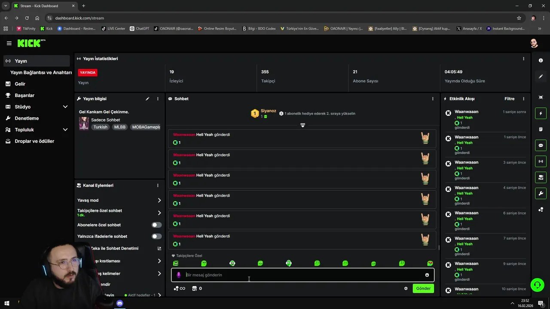Screen dimensions: 550x309
Task: Toggle Abonelere özel sohbet switch
Action: 156,225
